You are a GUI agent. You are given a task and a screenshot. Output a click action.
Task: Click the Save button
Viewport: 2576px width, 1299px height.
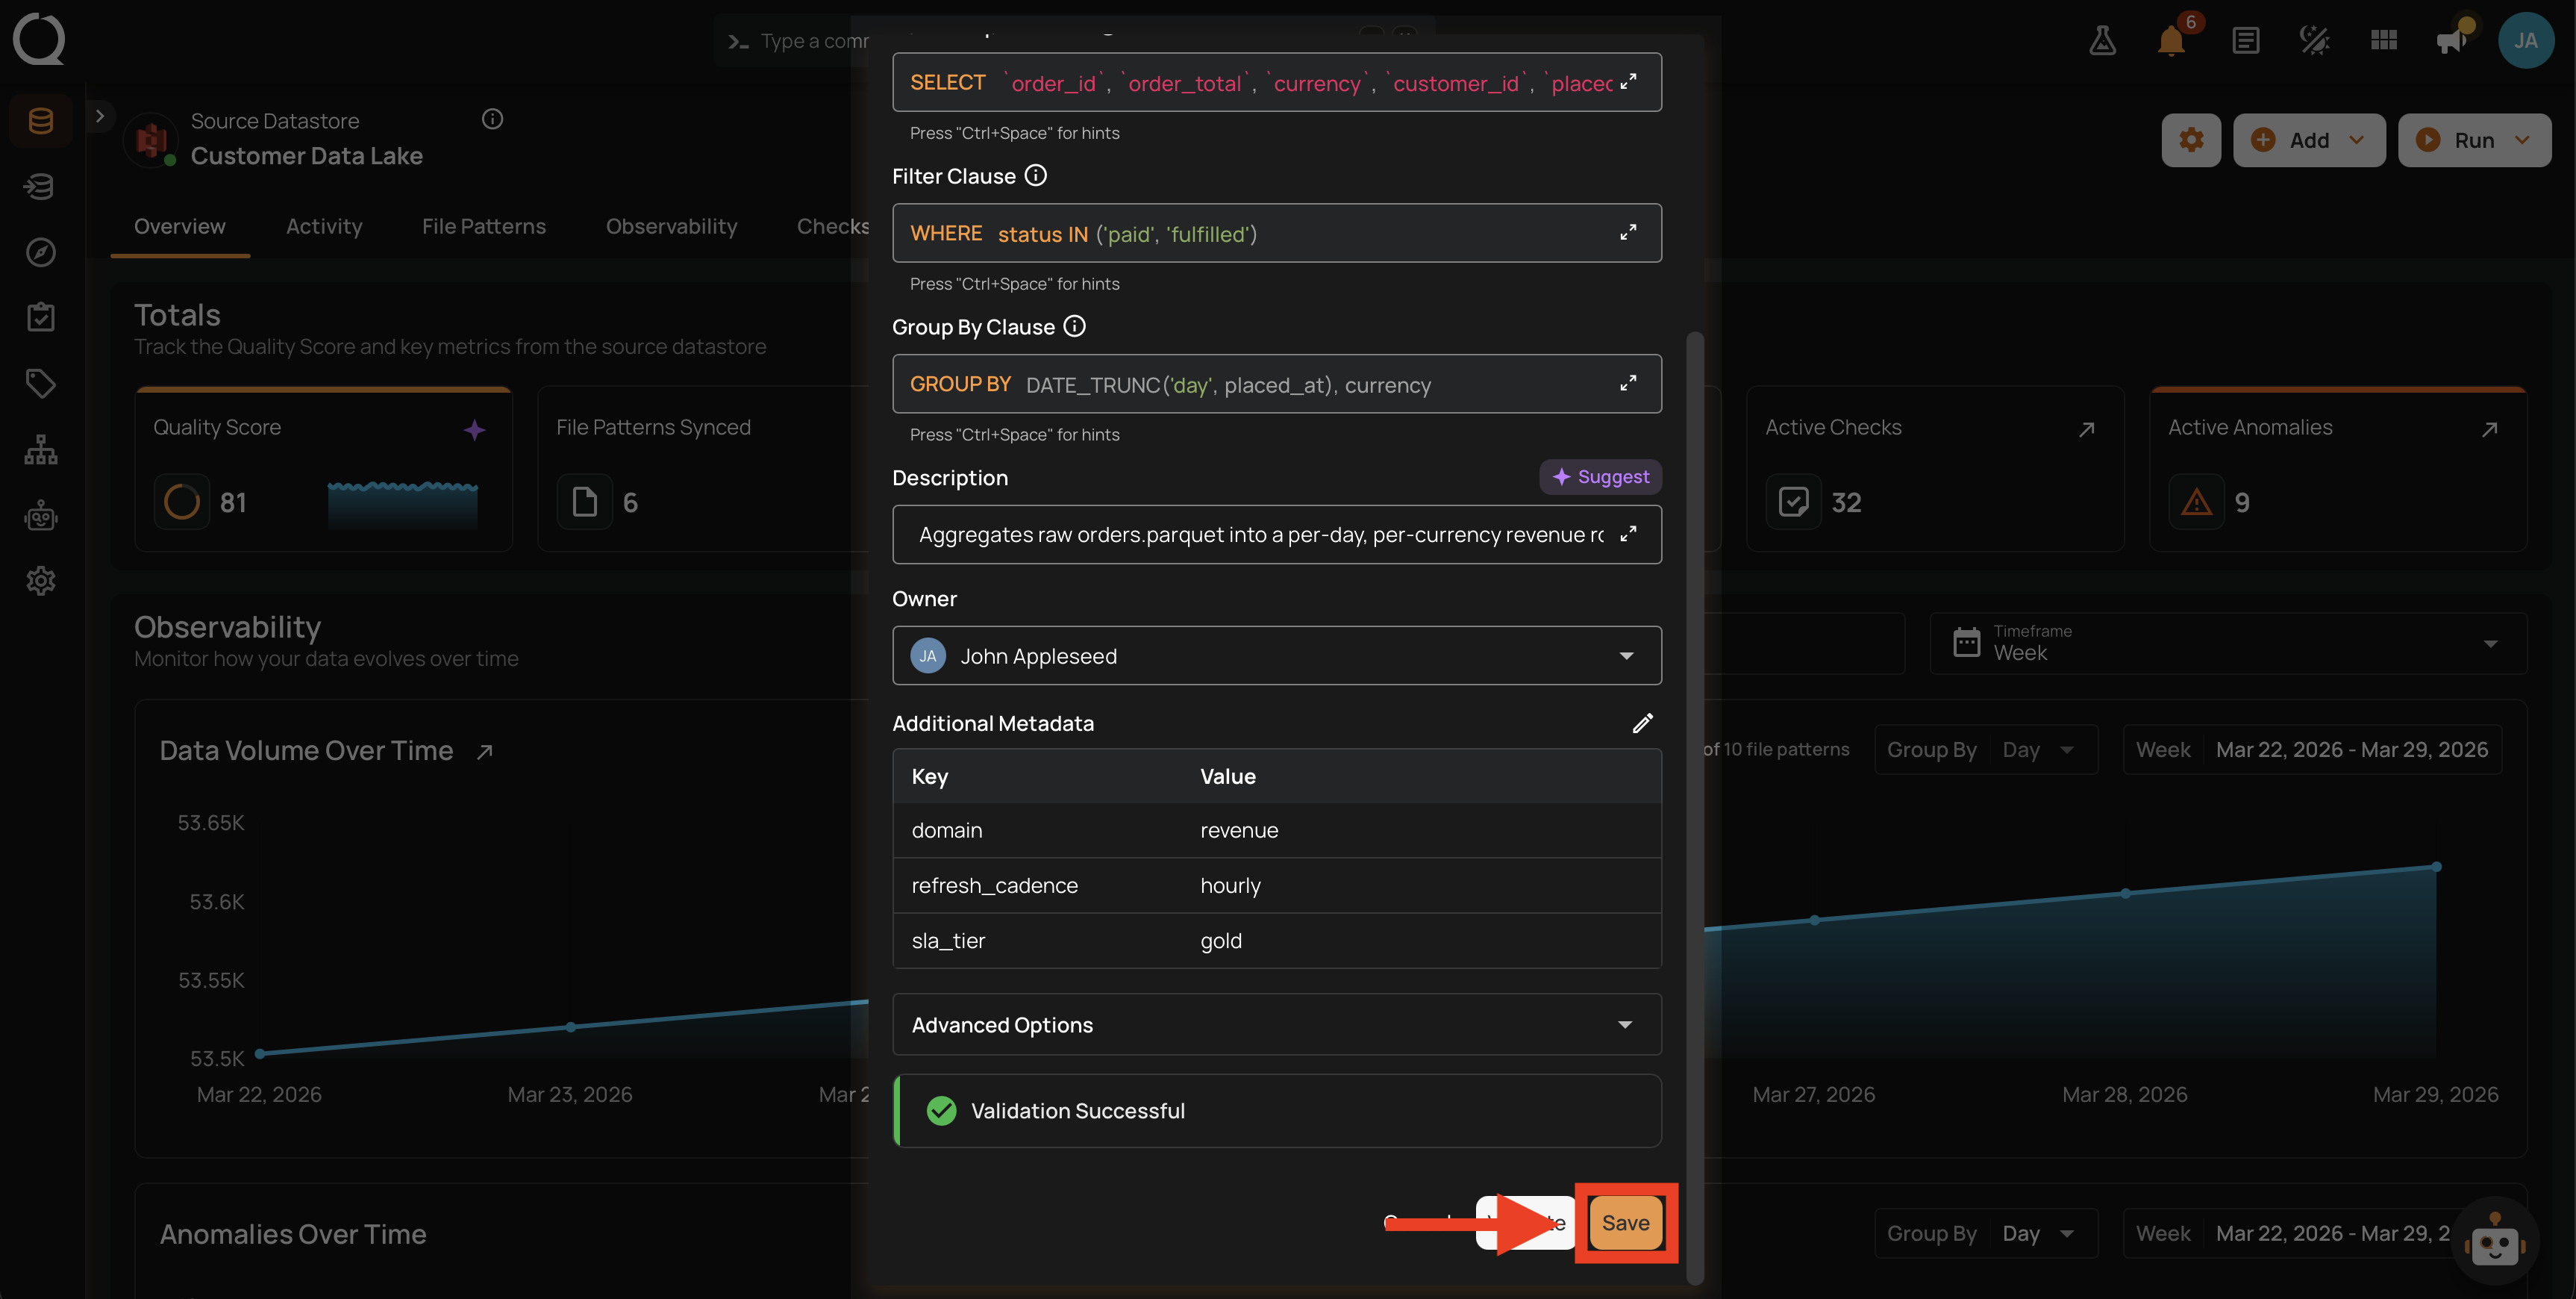[1626, 1223]
